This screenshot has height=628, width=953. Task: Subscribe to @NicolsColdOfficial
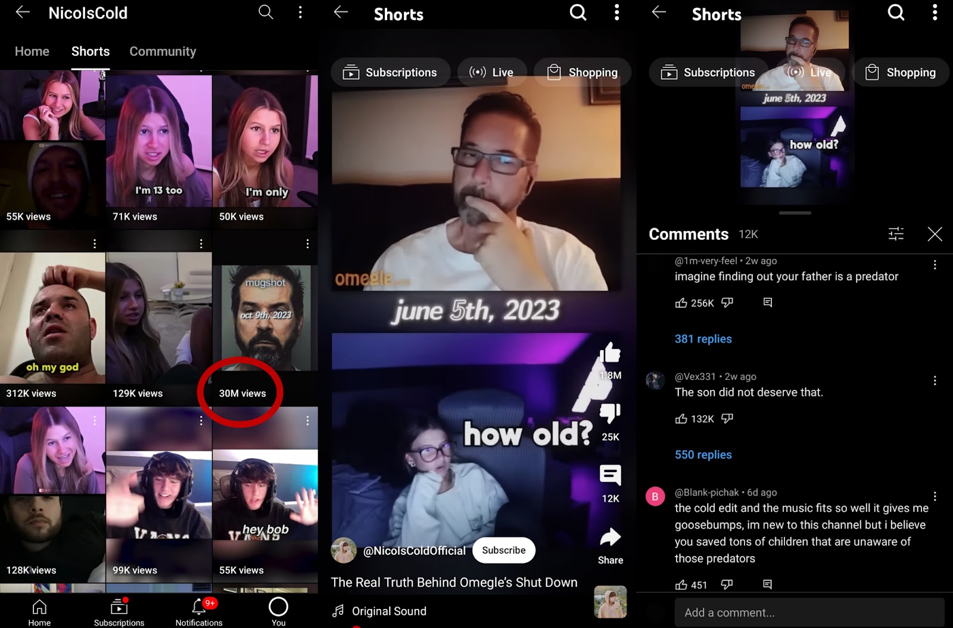point(504,550)
